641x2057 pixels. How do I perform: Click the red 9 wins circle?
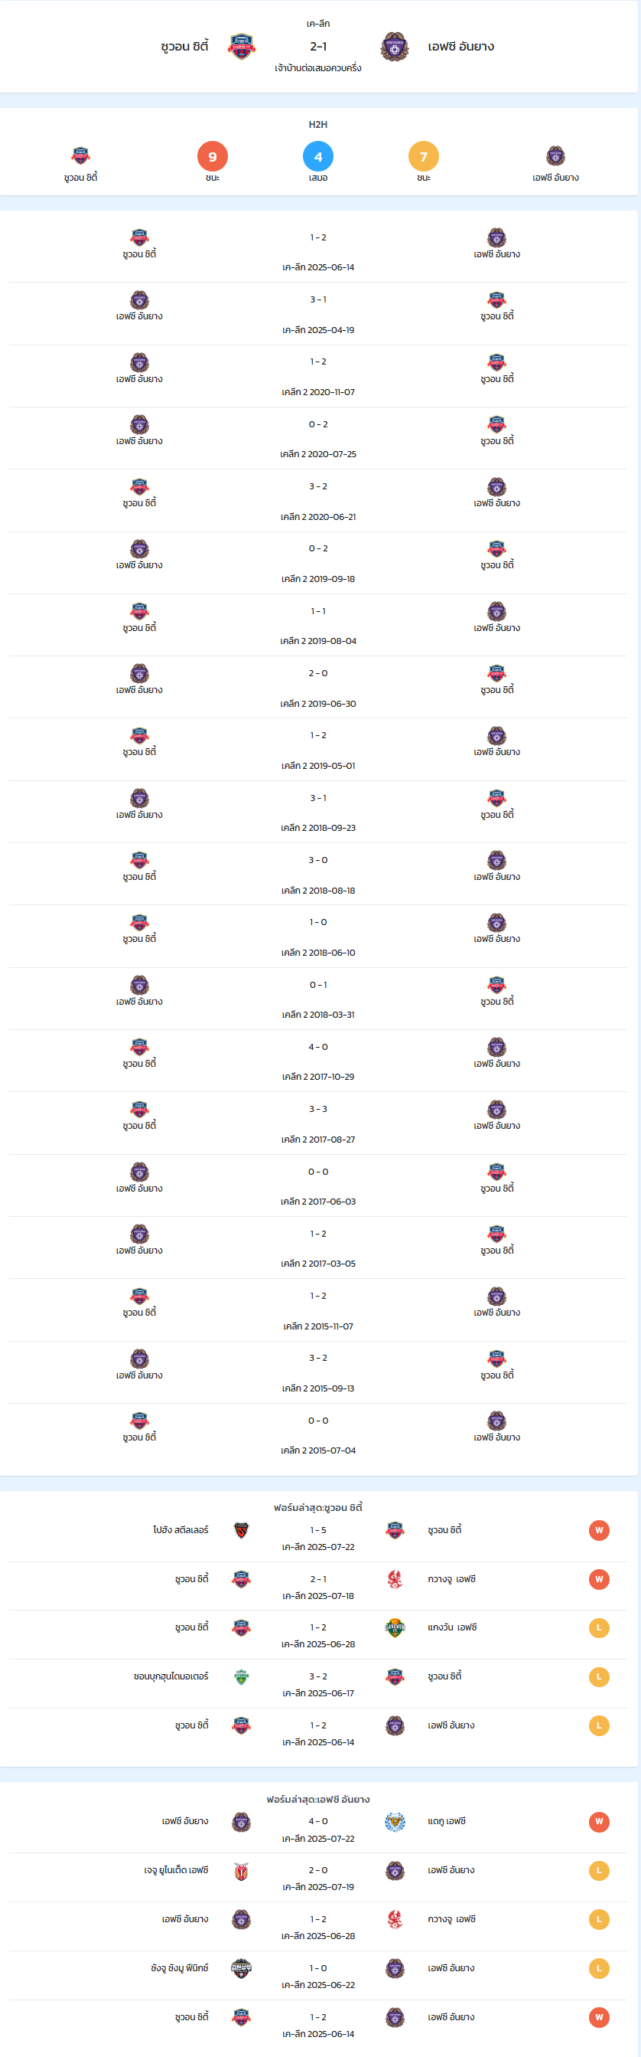[212, 156]
